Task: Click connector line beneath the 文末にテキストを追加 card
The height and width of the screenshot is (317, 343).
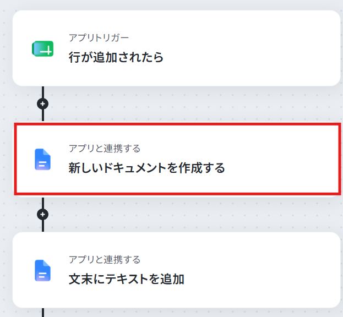Action: [43, 313]
